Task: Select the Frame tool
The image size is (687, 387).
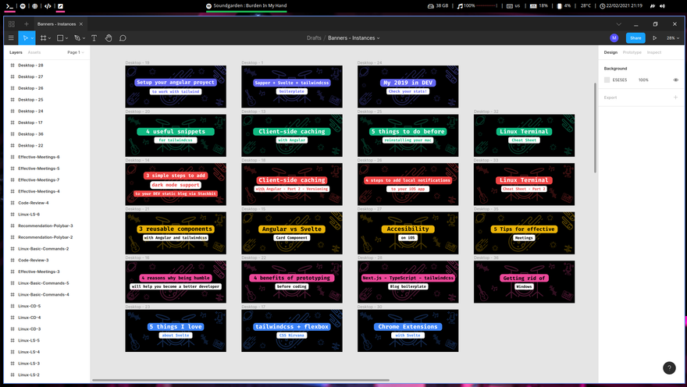Action: [44, 37]
